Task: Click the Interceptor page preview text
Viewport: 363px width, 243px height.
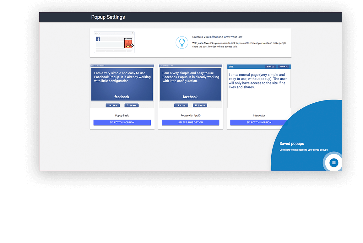Action: (257, 81)
